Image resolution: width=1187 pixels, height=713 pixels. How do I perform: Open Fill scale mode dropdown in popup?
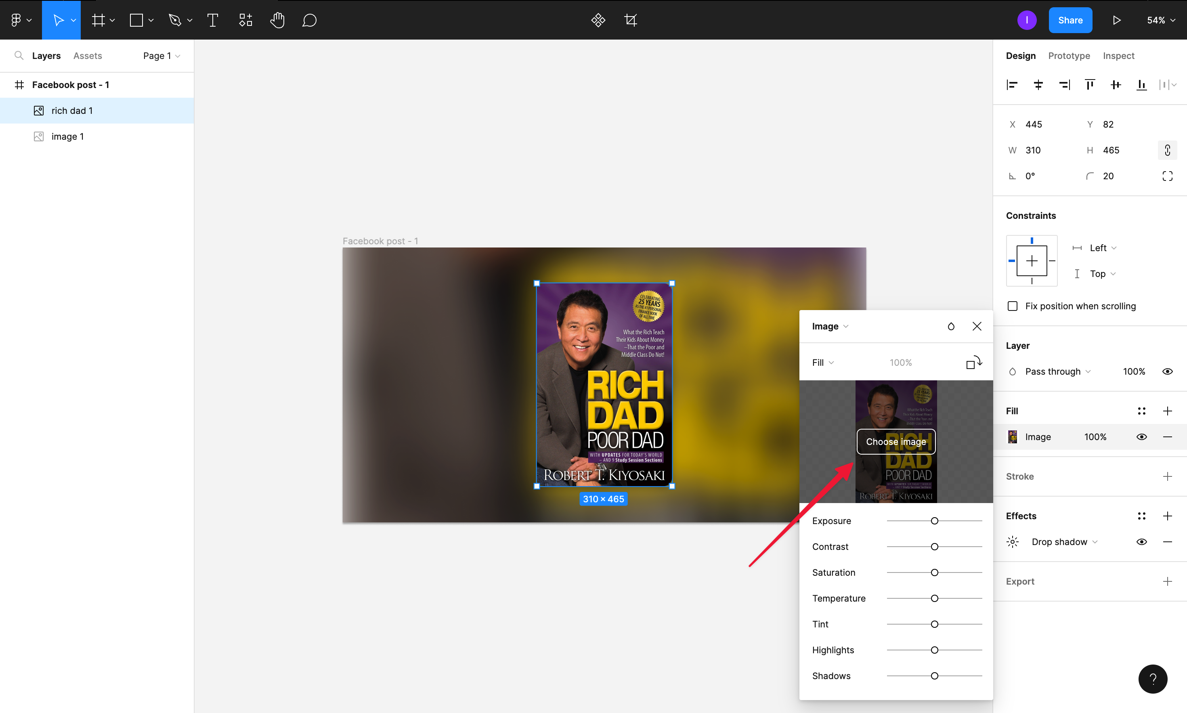tap(822, 362)
